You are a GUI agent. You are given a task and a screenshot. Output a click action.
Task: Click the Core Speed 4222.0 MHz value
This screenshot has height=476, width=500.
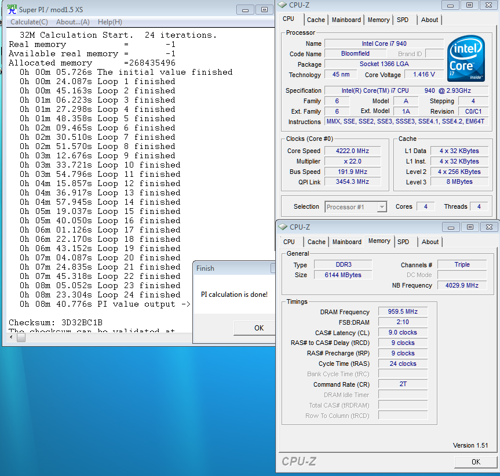click(x=352, y=151)
